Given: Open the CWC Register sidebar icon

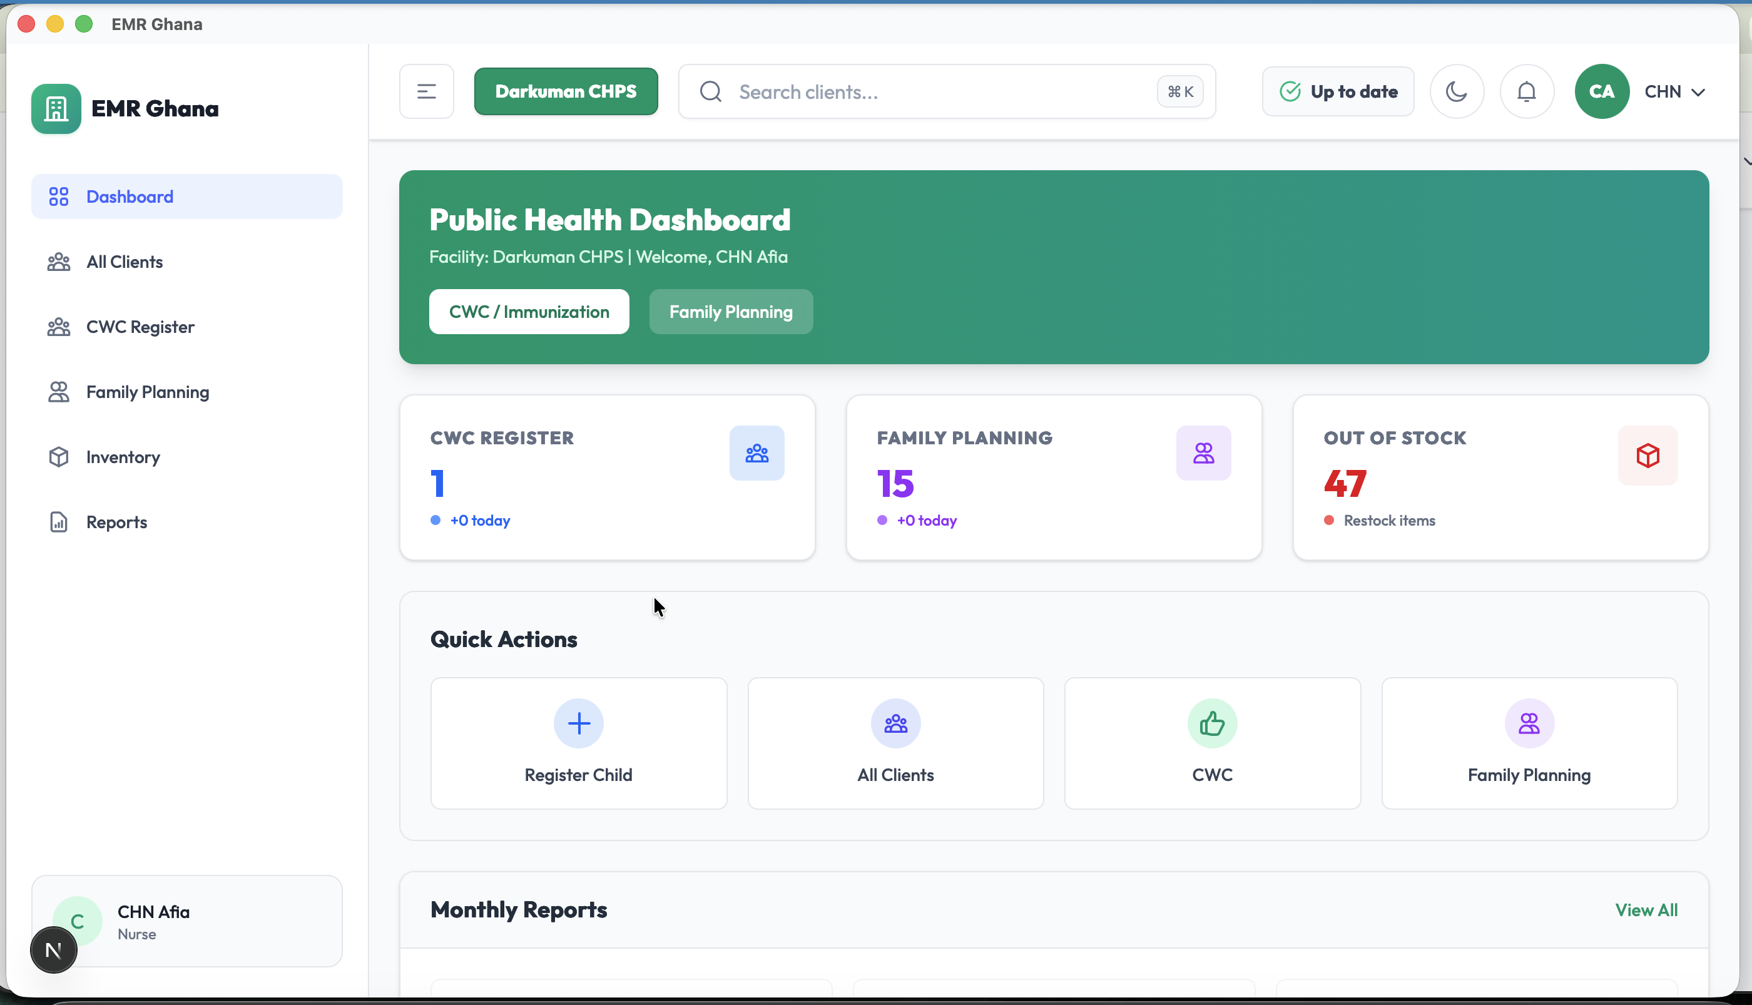Looking at the screenshot, I should (x=59, y=327).
